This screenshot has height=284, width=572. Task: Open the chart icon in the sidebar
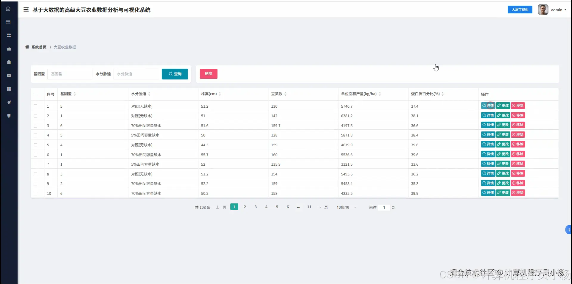coord(9,76)
